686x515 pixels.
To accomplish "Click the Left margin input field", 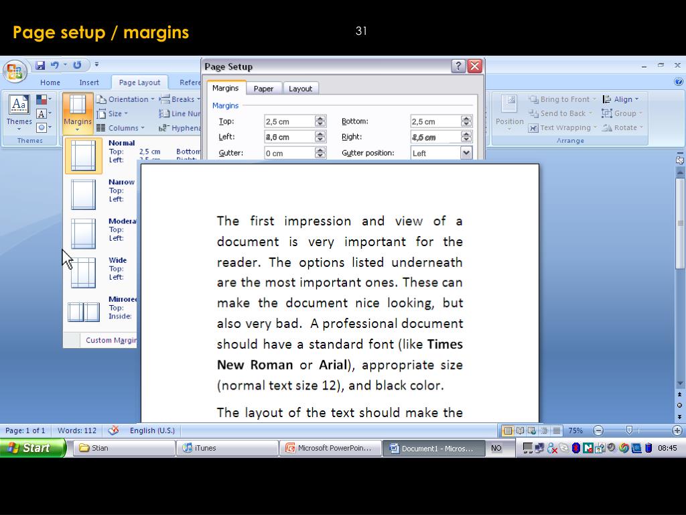I will (289, 137).
